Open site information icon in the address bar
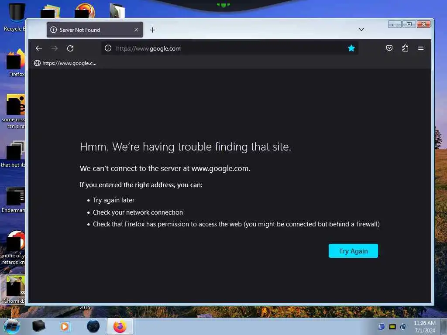This screenshot has height=335, width=447. tap(108, 48)
